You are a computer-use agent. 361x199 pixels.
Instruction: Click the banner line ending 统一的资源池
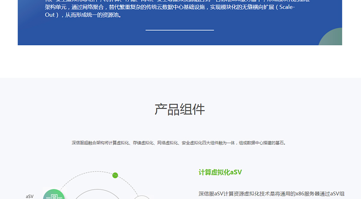(84, 15)
